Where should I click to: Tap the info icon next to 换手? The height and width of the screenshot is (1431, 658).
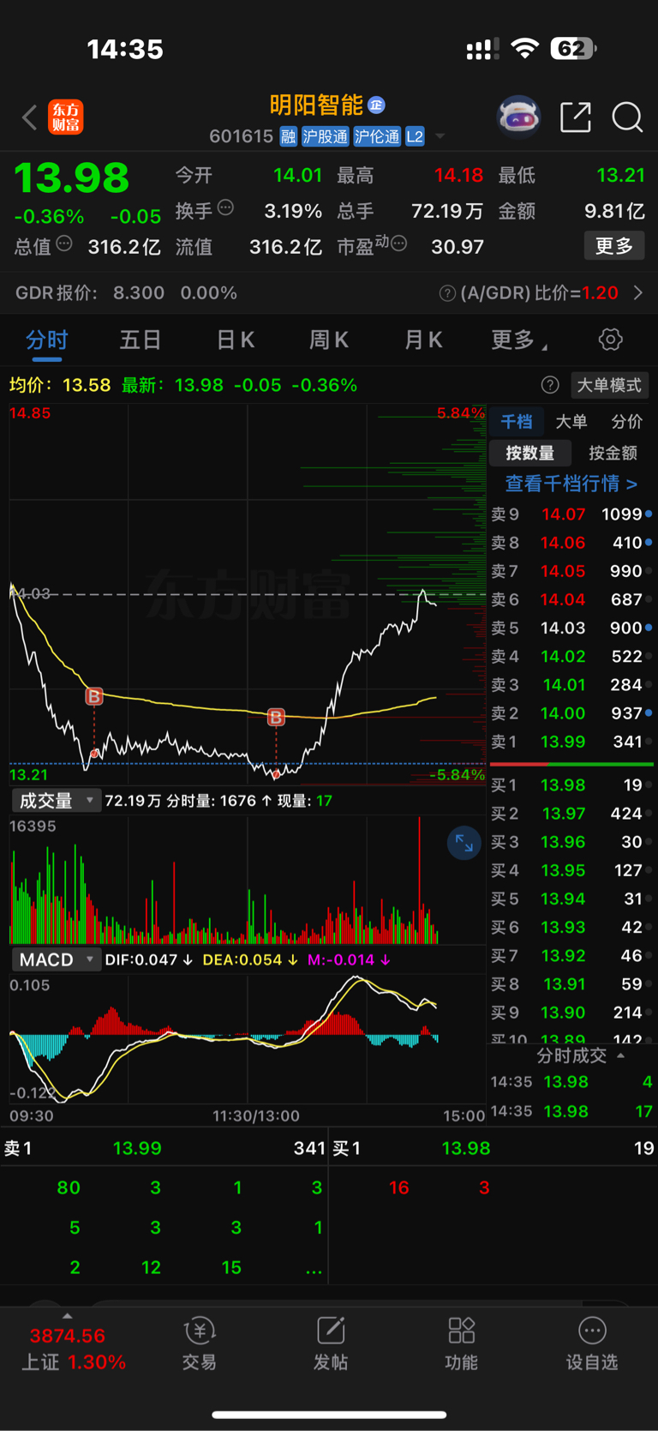click(225, 207)
